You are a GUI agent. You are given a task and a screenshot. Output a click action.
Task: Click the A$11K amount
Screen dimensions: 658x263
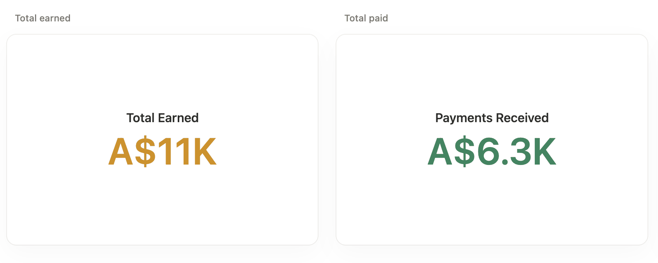point(162,152)
